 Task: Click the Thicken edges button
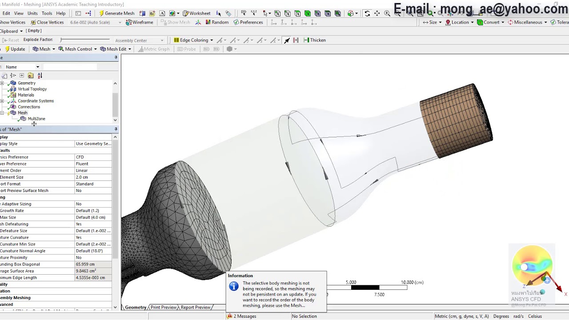coord(315,40)
